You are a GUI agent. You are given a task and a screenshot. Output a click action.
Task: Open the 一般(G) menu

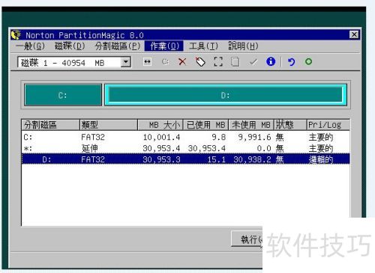coord(30,46)
